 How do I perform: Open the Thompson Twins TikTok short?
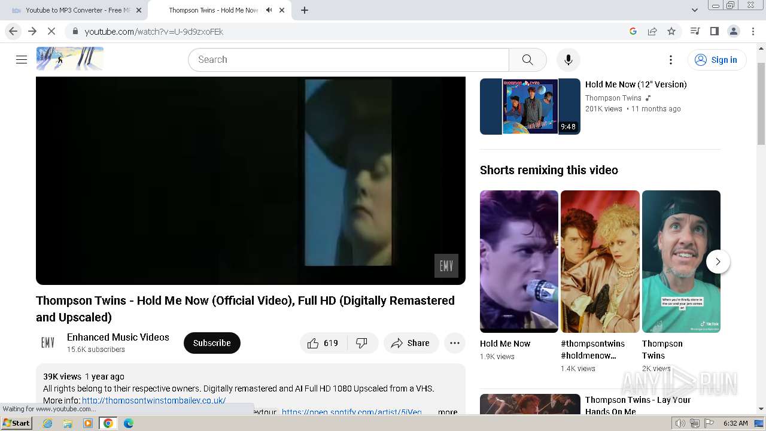(x=681, y=261)
